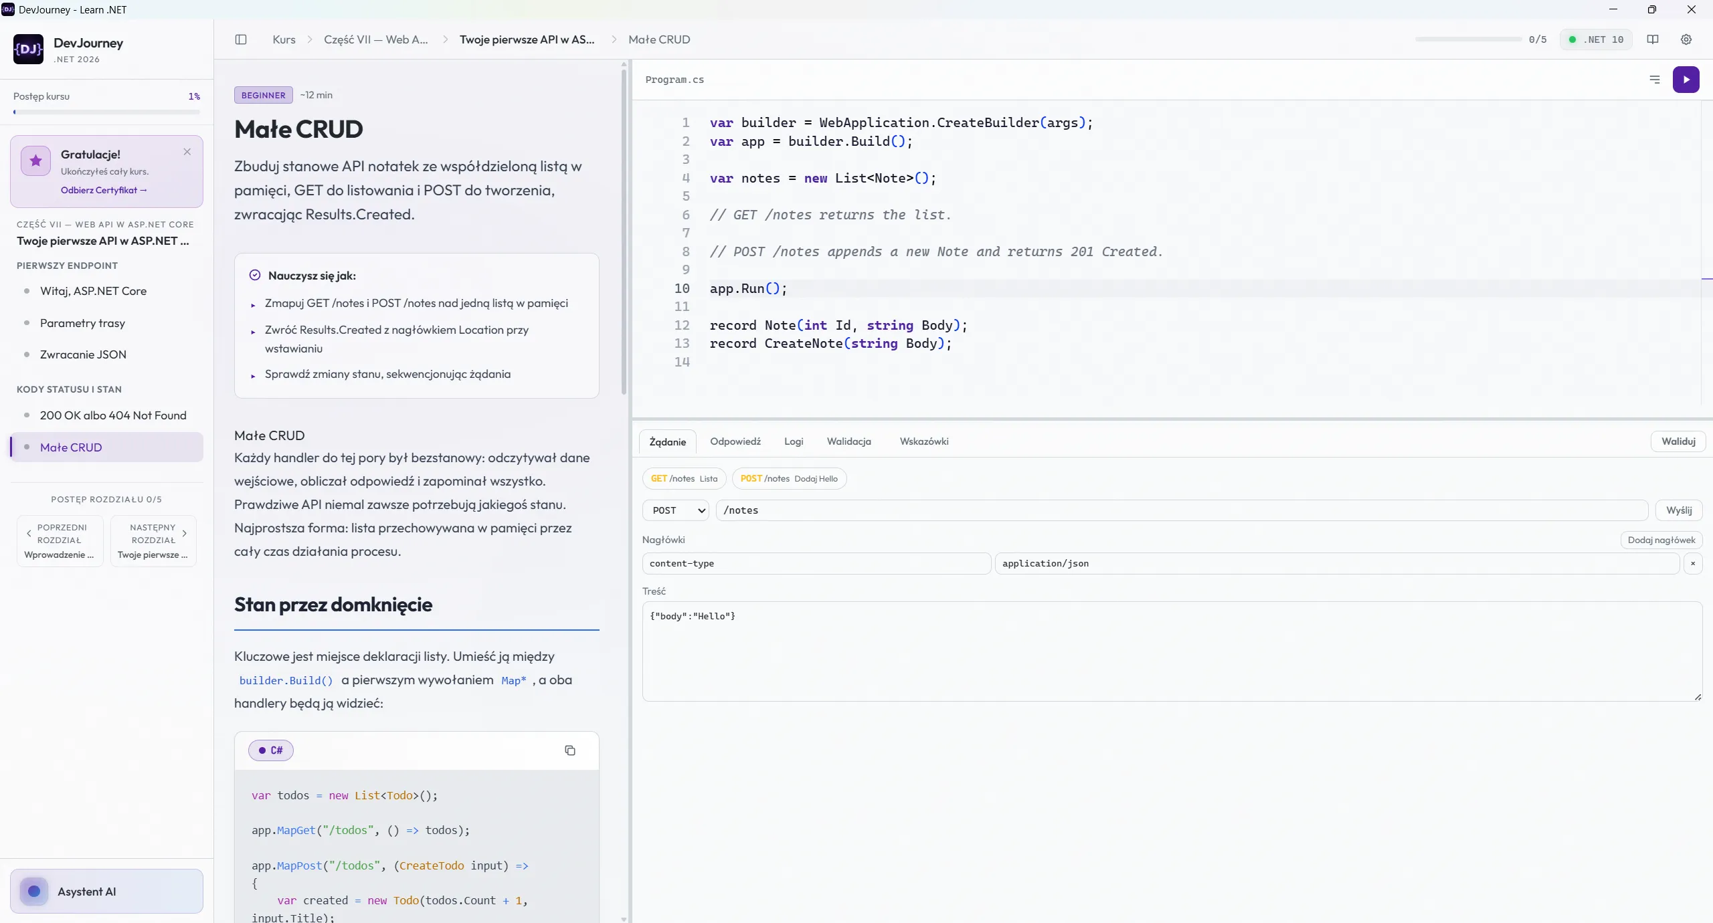Click the Waliduj button

[1678, 441]
